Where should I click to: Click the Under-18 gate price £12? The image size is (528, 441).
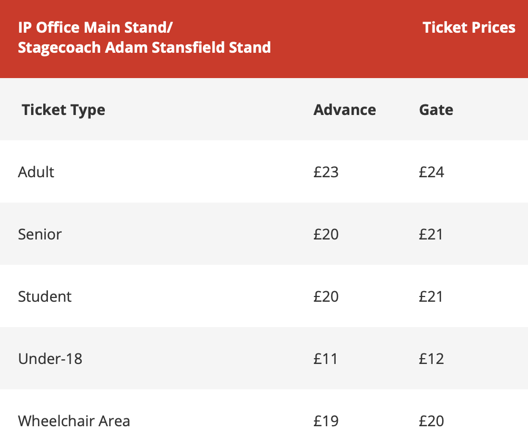431,359
